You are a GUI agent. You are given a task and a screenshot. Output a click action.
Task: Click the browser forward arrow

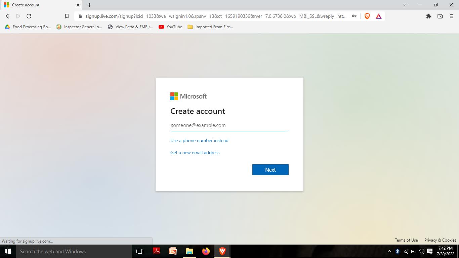tap(18, 16)
